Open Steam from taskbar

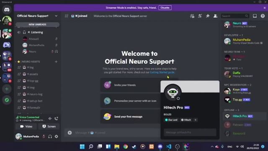pyautogui.click(x=134, y=146)
